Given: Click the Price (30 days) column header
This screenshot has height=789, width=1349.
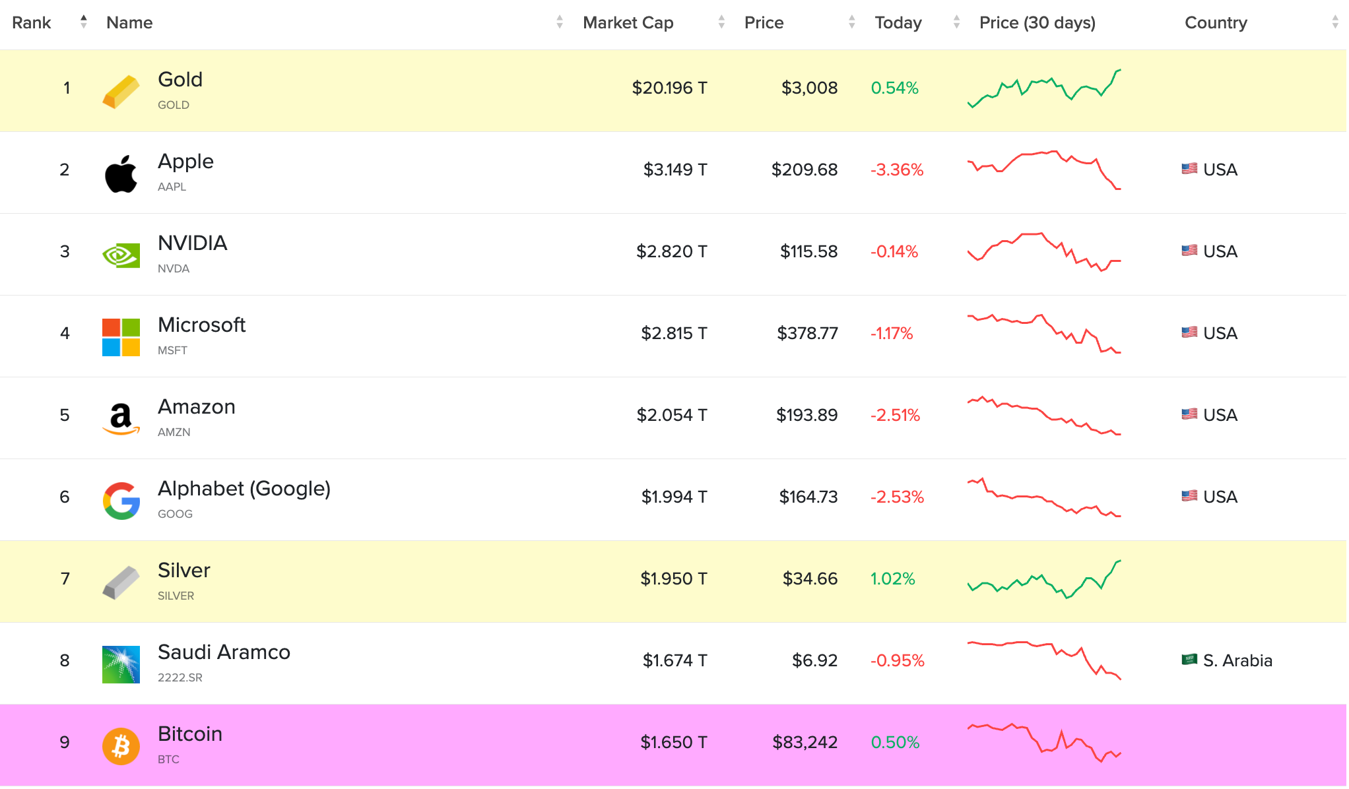Looking at the screenshot, I should pyautogui.click(x=1037, y=22).
